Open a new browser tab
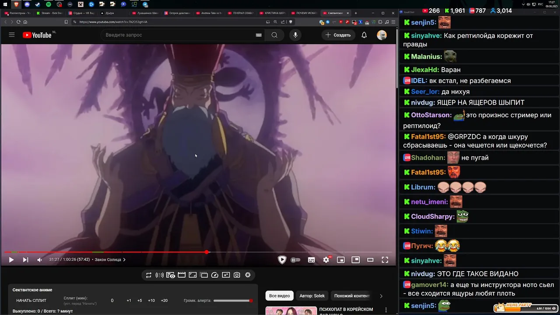This screenshot has width=560, height=315. click(356, 13)
